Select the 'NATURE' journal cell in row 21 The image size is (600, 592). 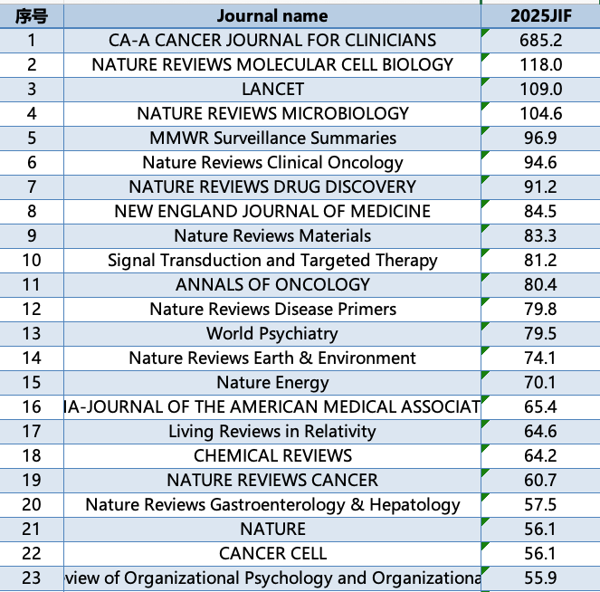pyautogui.click(x=272, y=530)
